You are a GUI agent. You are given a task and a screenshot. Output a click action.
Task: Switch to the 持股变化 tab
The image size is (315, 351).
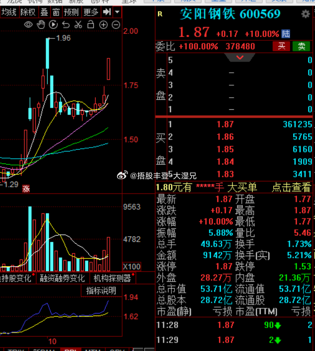coord(16,278)
